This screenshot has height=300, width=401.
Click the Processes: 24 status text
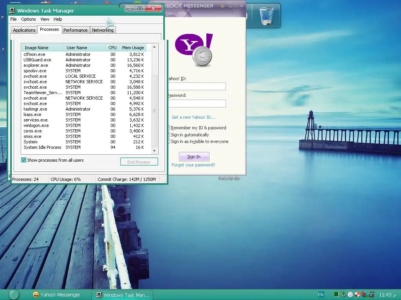point(25,179)
